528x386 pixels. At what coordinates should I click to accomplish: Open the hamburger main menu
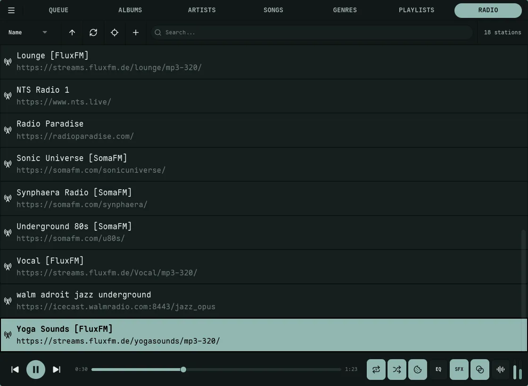pyautogui.click(x=11, y=10)
